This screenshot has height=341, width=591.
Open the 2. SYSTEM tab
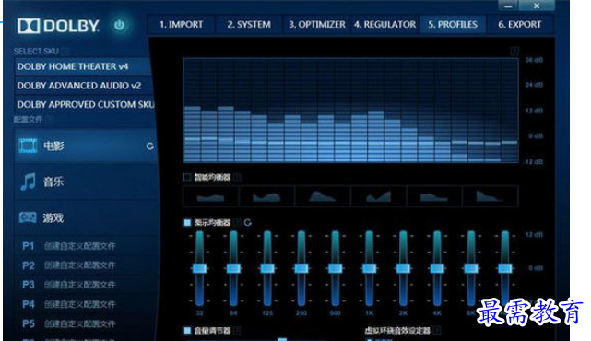click(249, 25)
